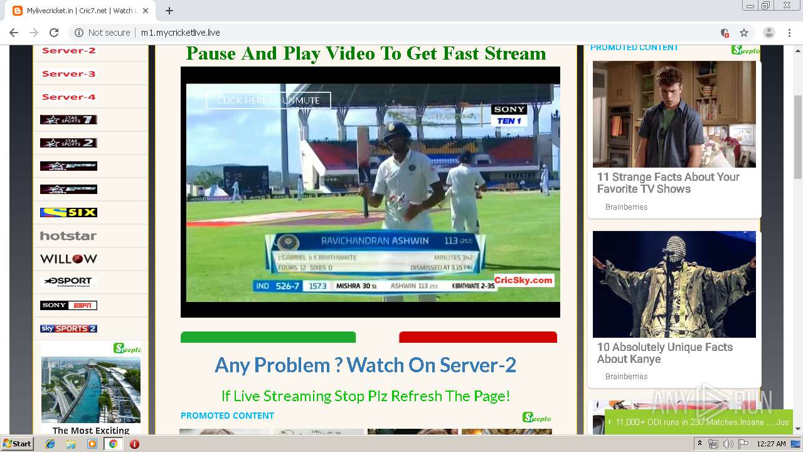803x452 pixels.
Task: Select DSPORT channel logo
Action: click(68, 282)
